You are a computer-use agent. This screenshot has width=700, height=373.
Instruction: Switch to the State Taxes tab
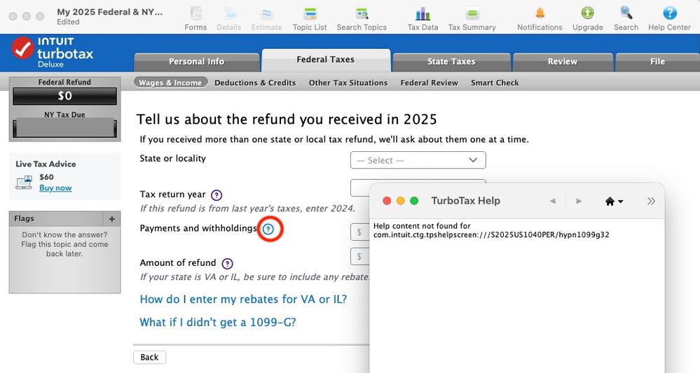pos(451,62)
